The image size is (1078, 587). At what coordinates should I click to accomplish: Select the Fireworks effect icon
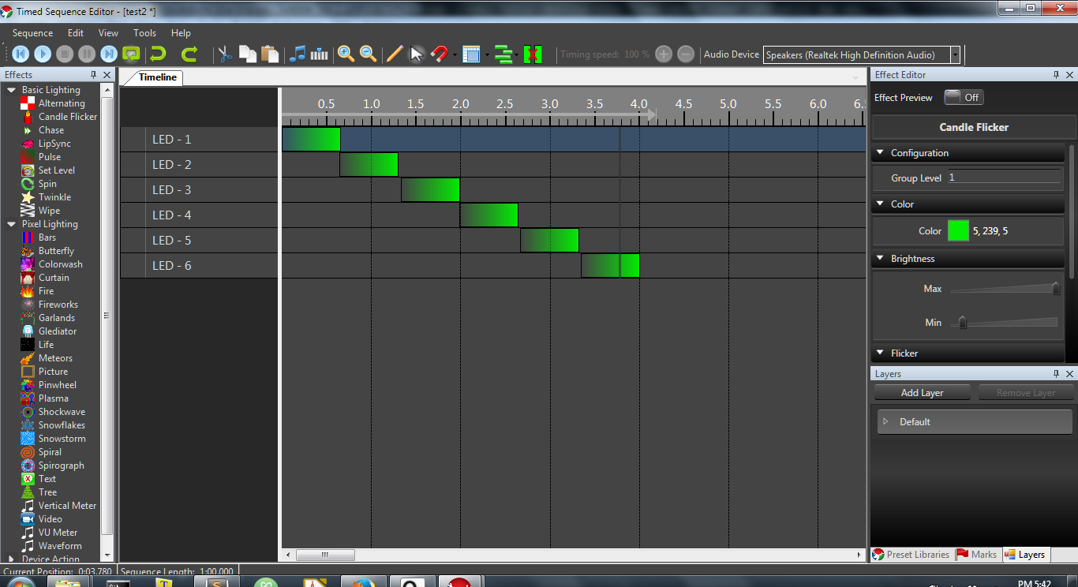[x=28, y=305]
